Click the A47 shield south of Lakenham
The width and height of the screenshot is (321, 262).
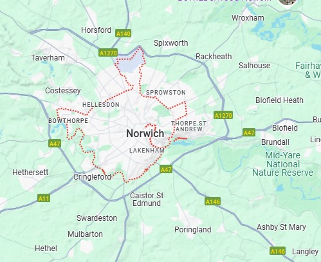[x=166, y=169]
